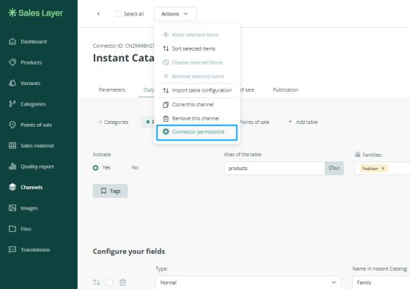
Task: Choose Connector permissions
Action: coord(197,132)
